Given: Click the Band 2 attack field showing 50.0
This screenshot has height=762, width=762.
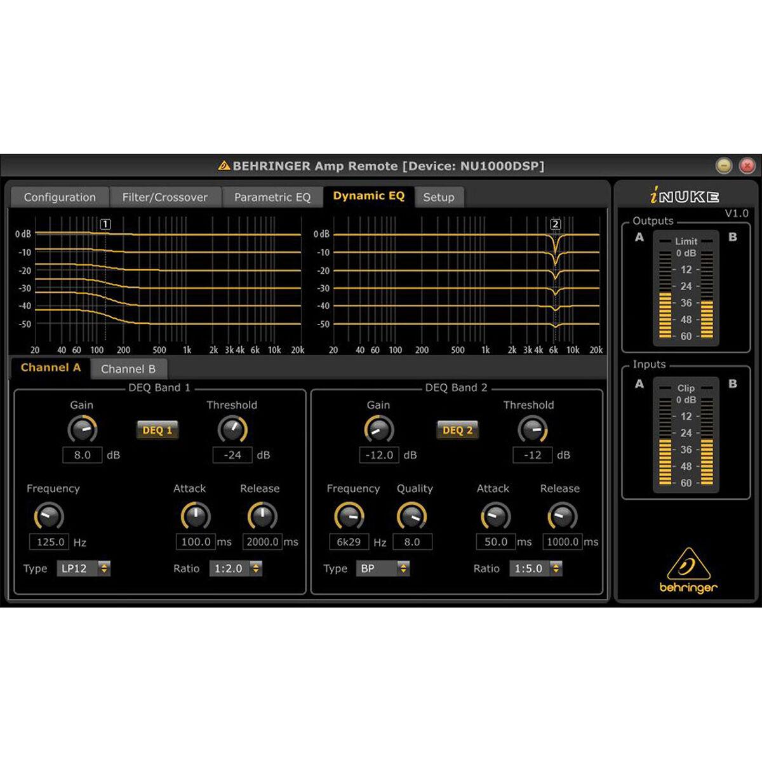Looking at the screenshot, I should (x=496, y=542).
